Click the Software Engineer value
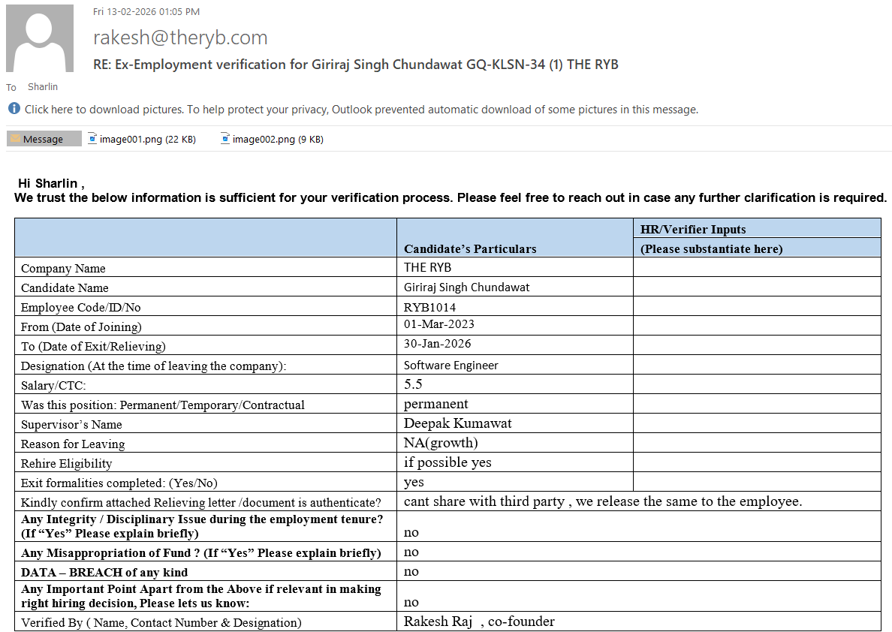892x632 pixels. (451, 366)
